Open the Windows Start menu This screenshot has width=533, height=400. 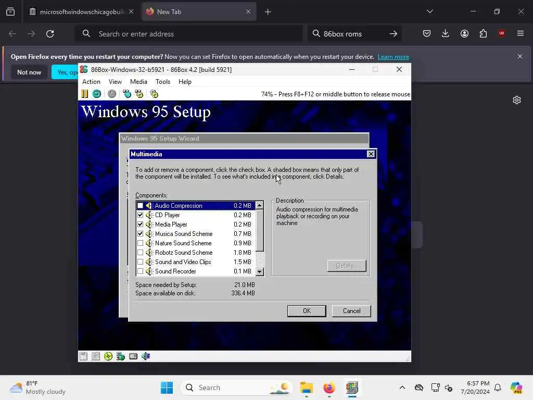point(167,387)
